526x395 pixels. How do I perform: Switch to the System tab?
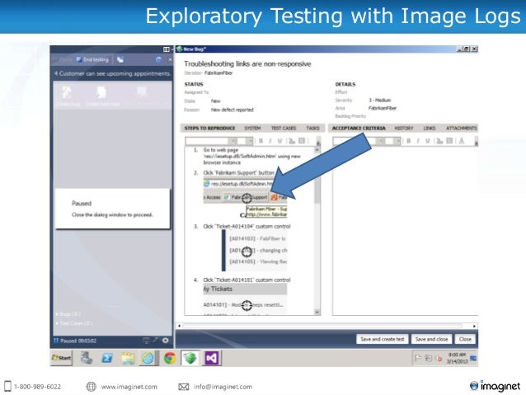[x=252, y=128]
